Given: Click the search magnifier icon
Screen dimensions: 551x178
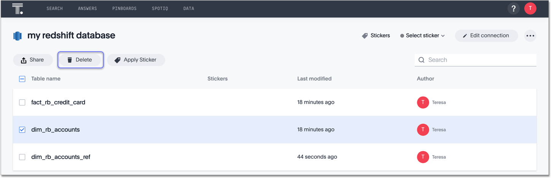Looking at the screenshot, I should click(x=421, y=60).
